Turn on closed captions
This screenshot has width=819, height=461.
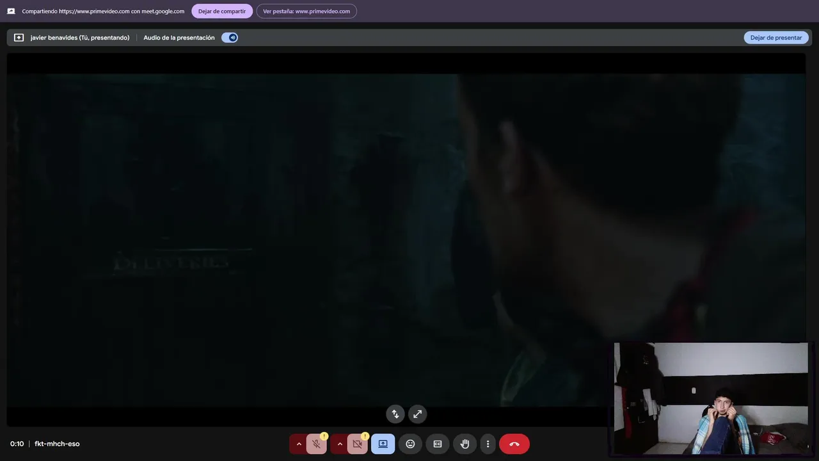point(438,444)
